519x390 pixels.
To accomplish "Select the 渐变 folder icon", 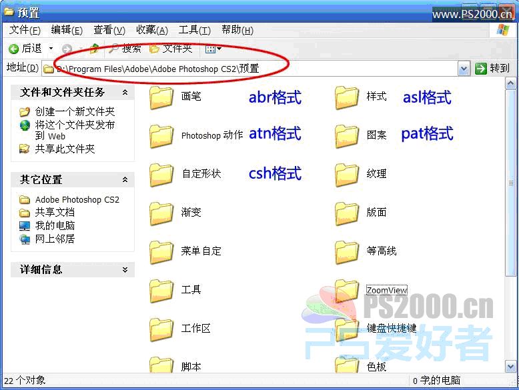I will pyautogui.click(x=161, y=213).
